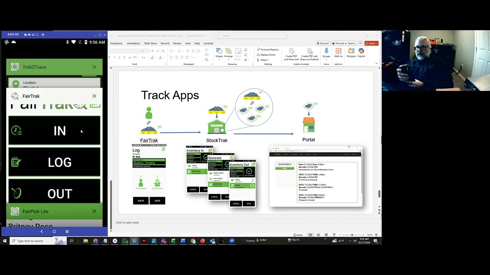Close the FairTrak recent app card
490x275 pixels.
tap(94, 96)
